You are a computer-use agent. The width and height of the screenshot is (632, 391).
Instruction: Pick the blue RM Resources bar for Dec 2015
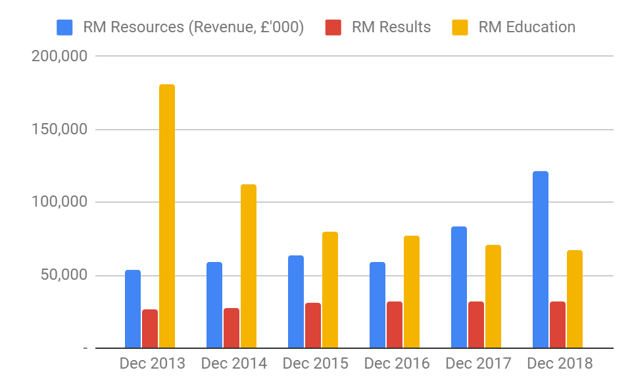click(x=296, y=301)
